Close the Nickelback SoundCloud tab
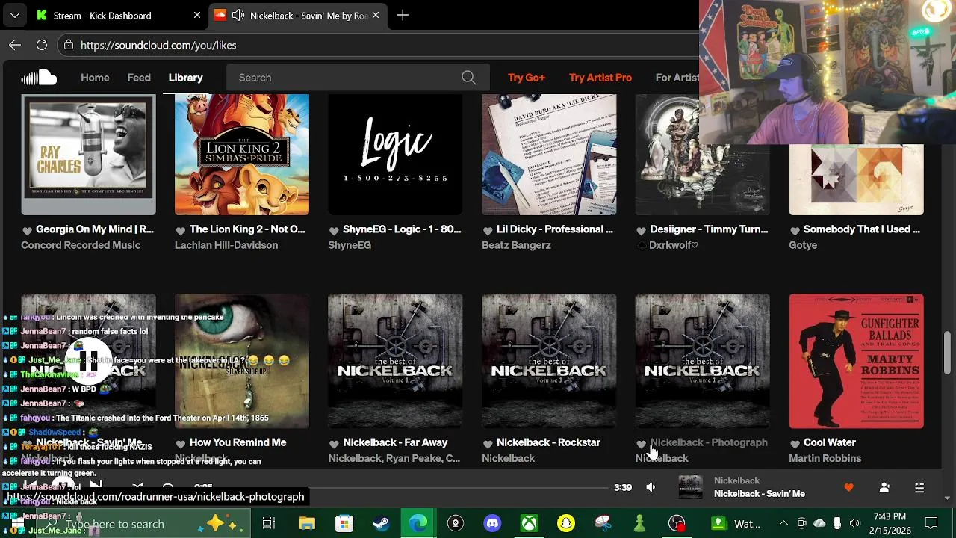Viewport: 956px width, 538px height. (376, 15)
